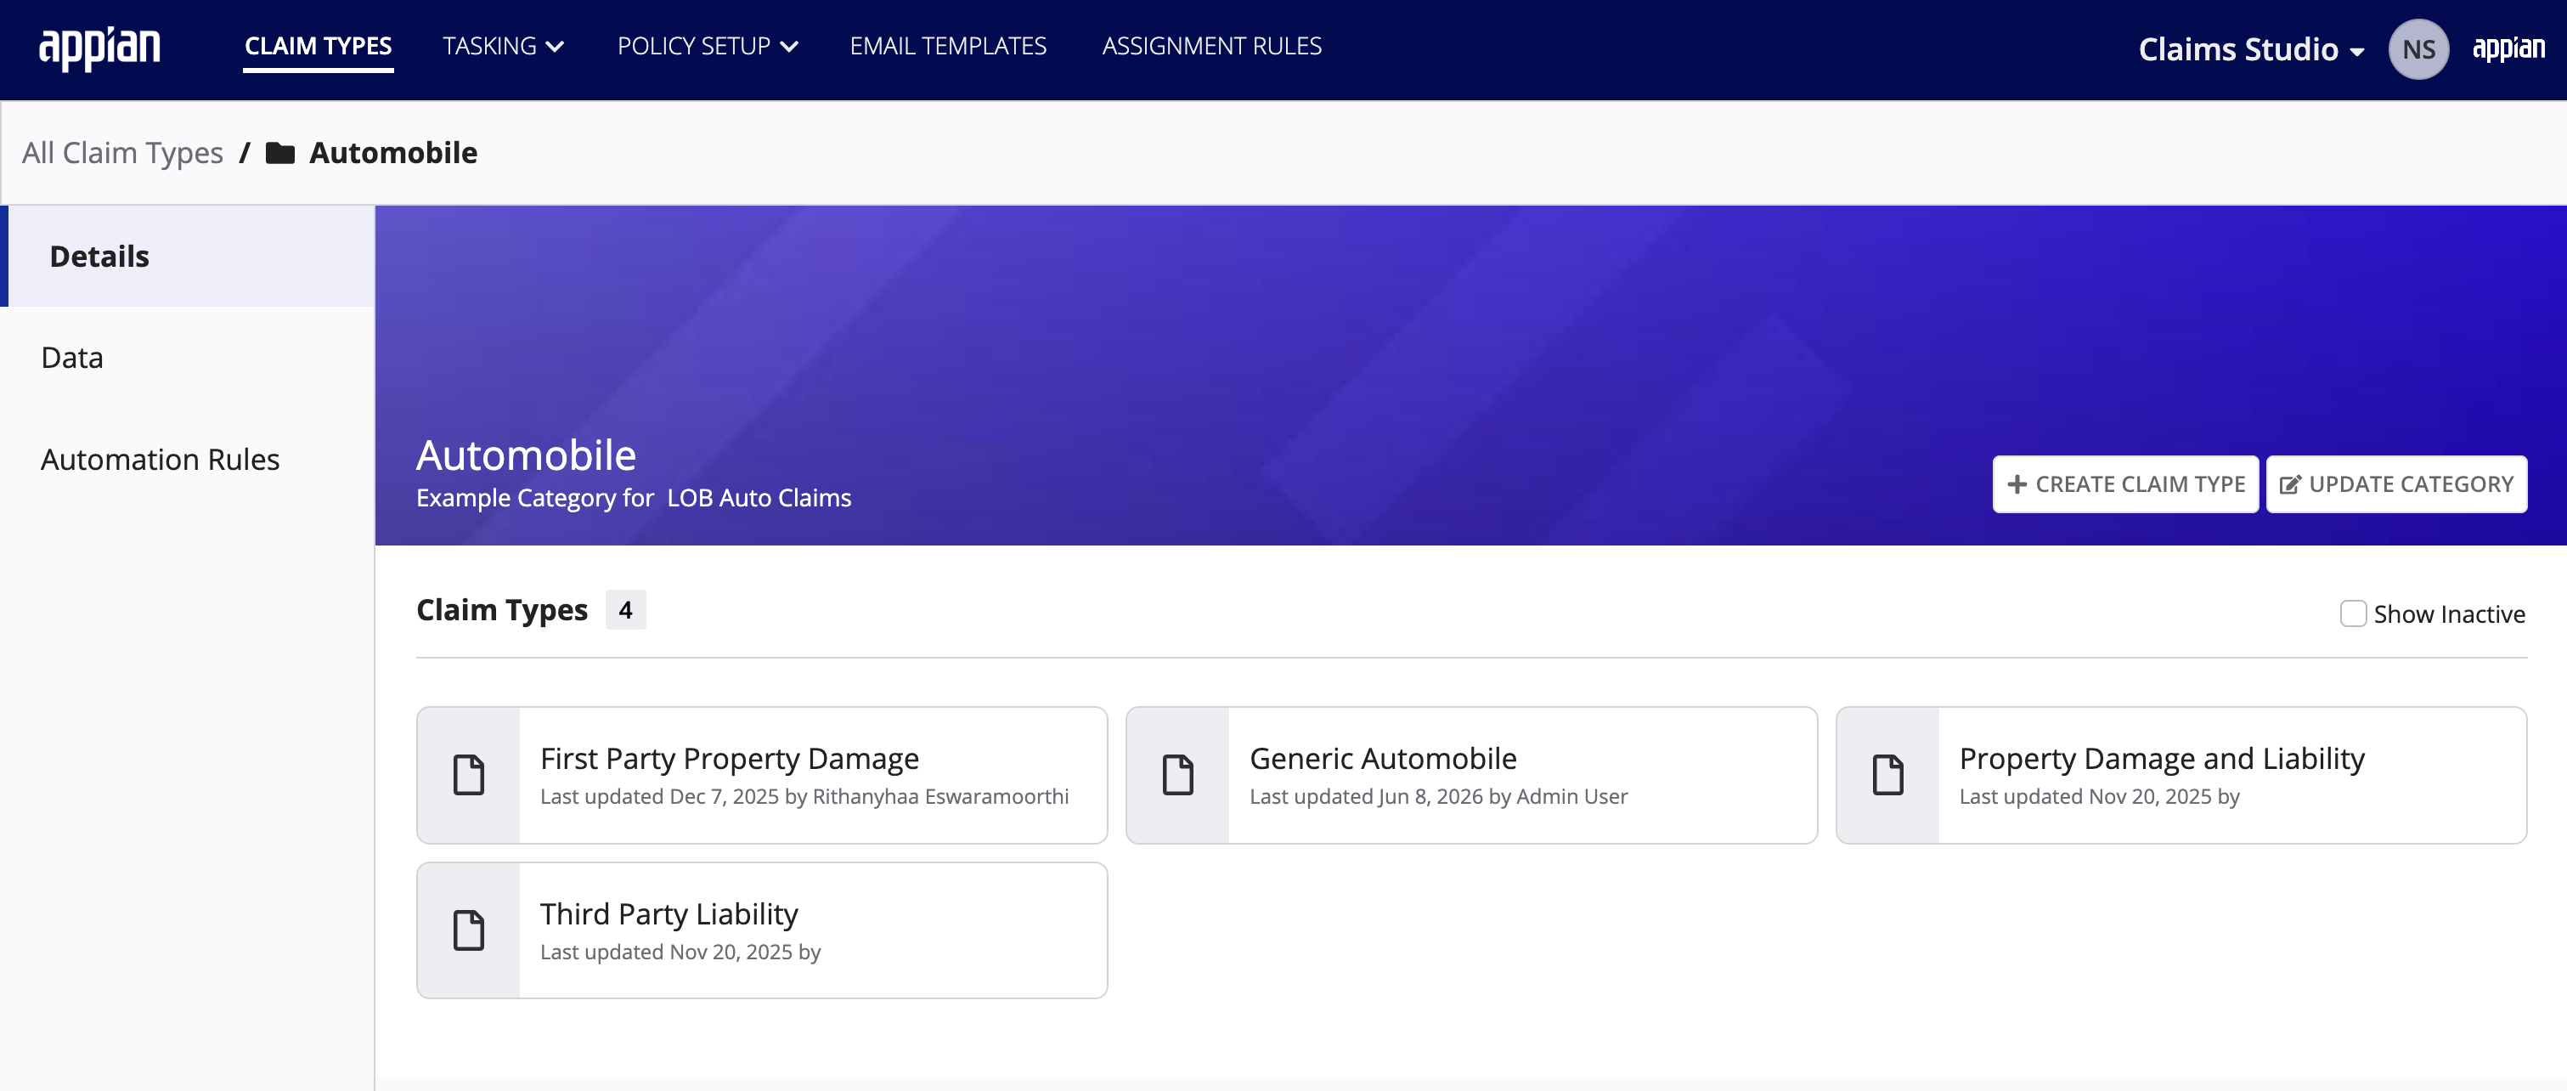The width and height of the screenshot is (2567, 1091).
Task: Click the Property Damage and Liability document icon
Action: 1887,774
